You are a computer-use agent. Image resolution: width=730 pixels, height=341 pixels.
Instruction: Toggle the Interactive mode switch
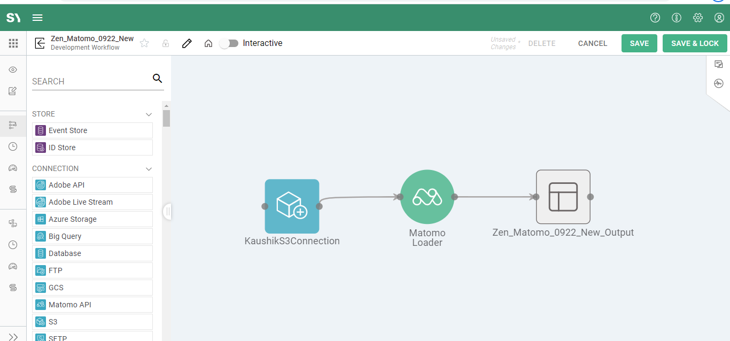(x=229, y=43)
